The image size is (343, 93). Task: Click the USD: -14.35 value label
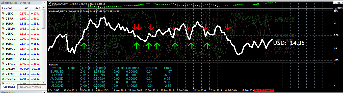tap(289, 43)
